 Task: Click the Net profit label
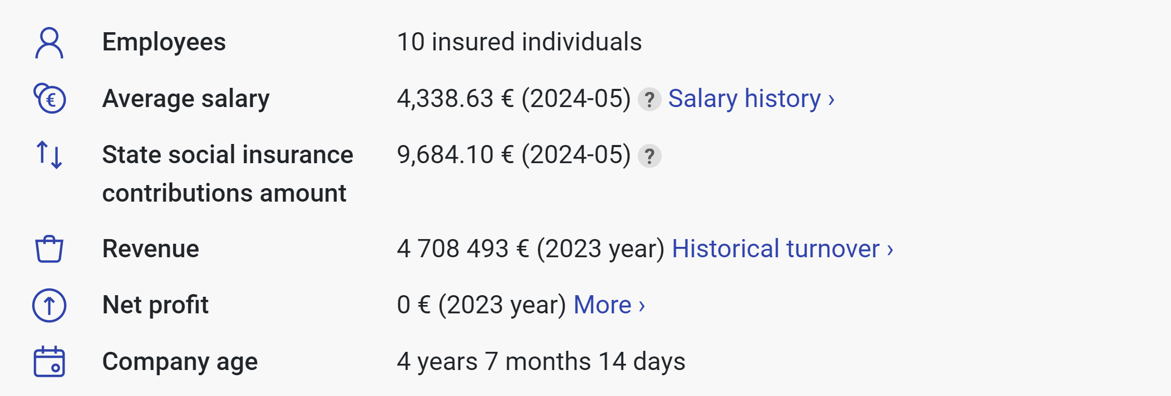point(155,305)
